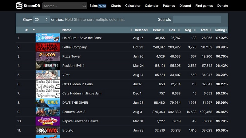Click the Resident Evil 4 thumbnail

[x=48, y=66]
